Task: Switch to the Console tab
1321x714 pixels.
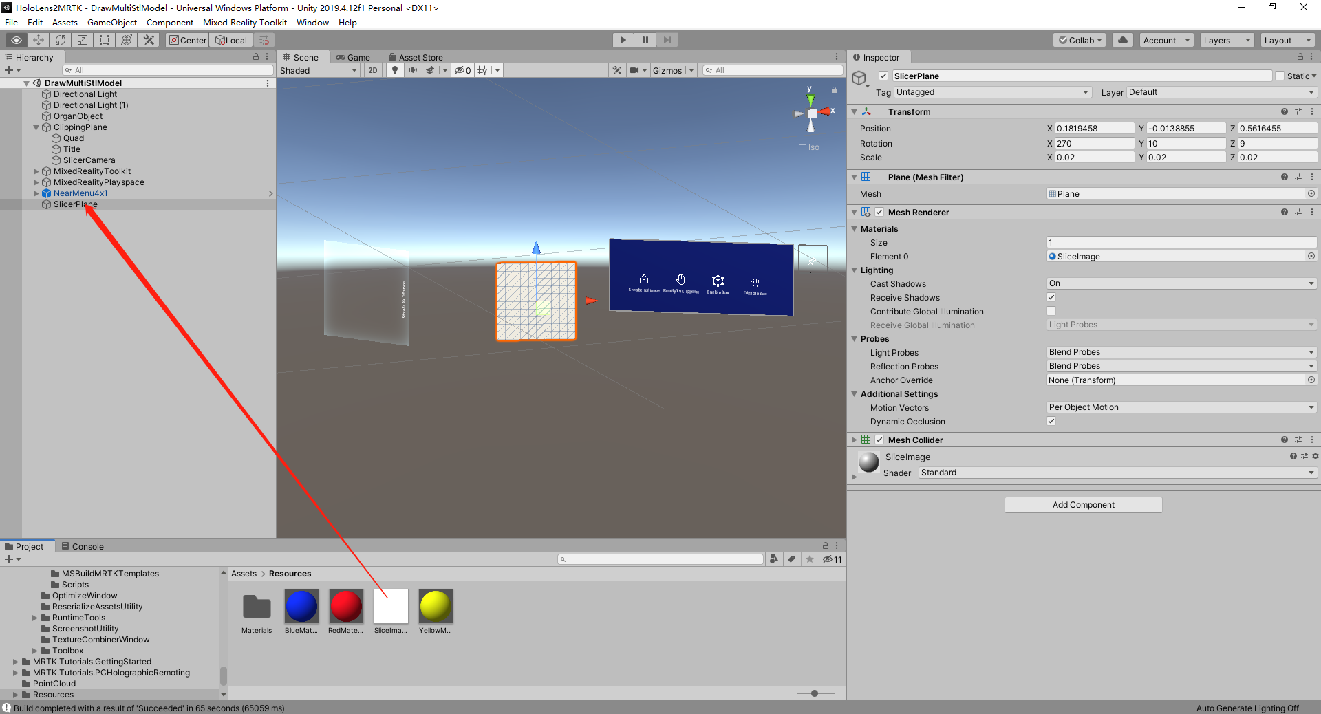Action: point(87,546)
